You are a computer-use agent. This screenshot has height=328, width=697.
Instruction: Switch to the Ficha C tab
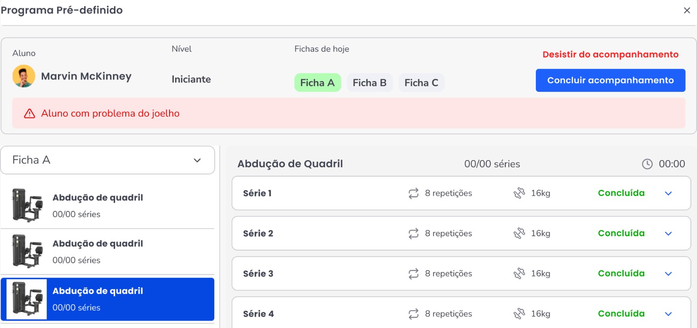tap(421, 83)
